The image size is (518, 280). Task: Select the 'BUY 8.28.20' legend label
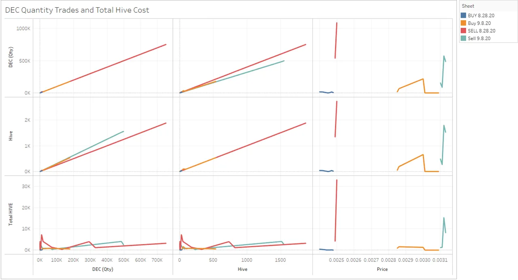(x=481, y=15)
